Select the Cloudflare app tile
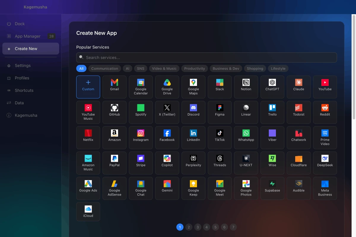 click(x=299, y=163)
